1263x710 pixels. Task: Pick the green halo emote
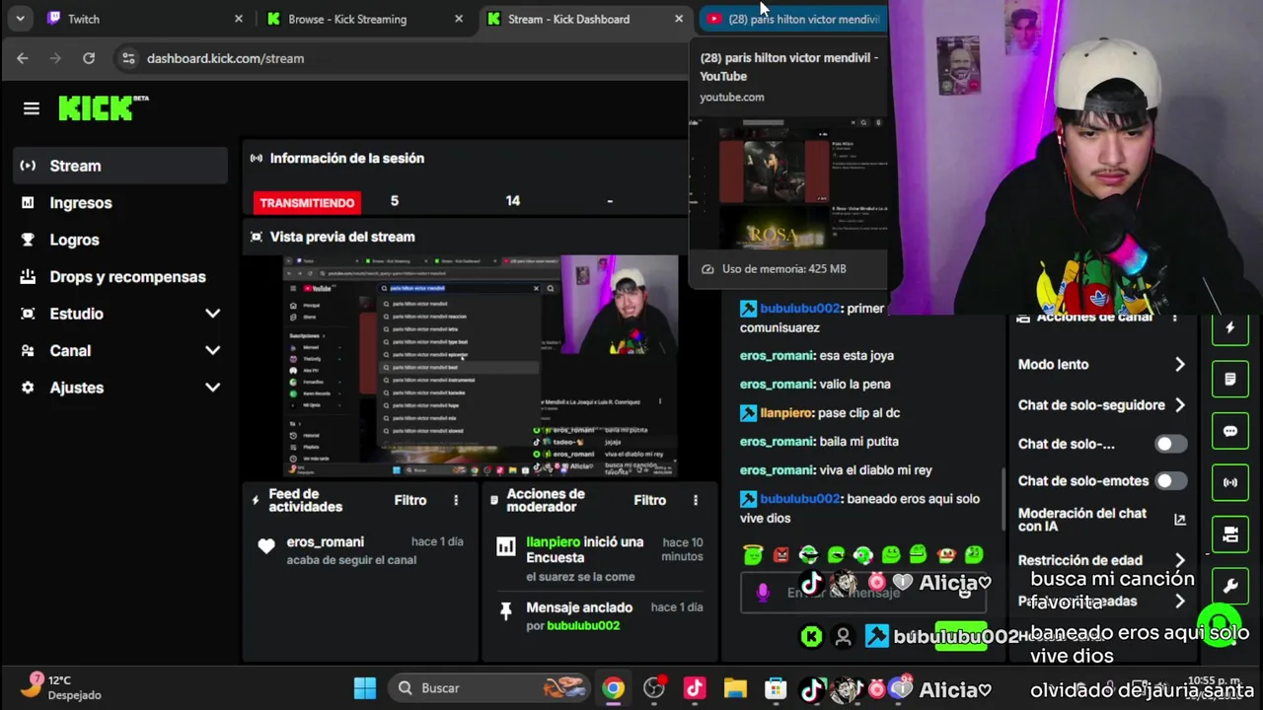click(x=753, y=555)
